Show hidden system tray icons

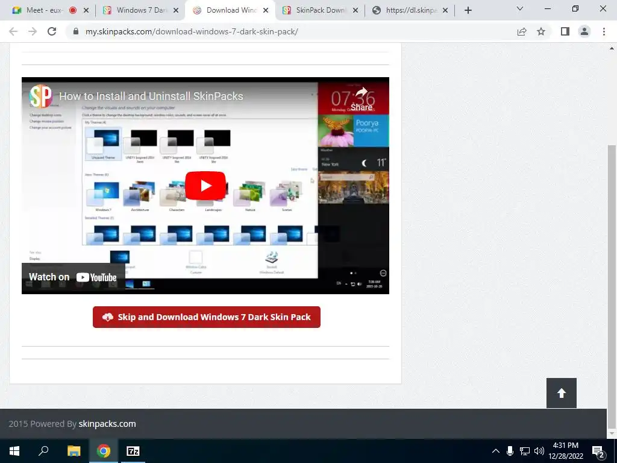coord(496,451)
